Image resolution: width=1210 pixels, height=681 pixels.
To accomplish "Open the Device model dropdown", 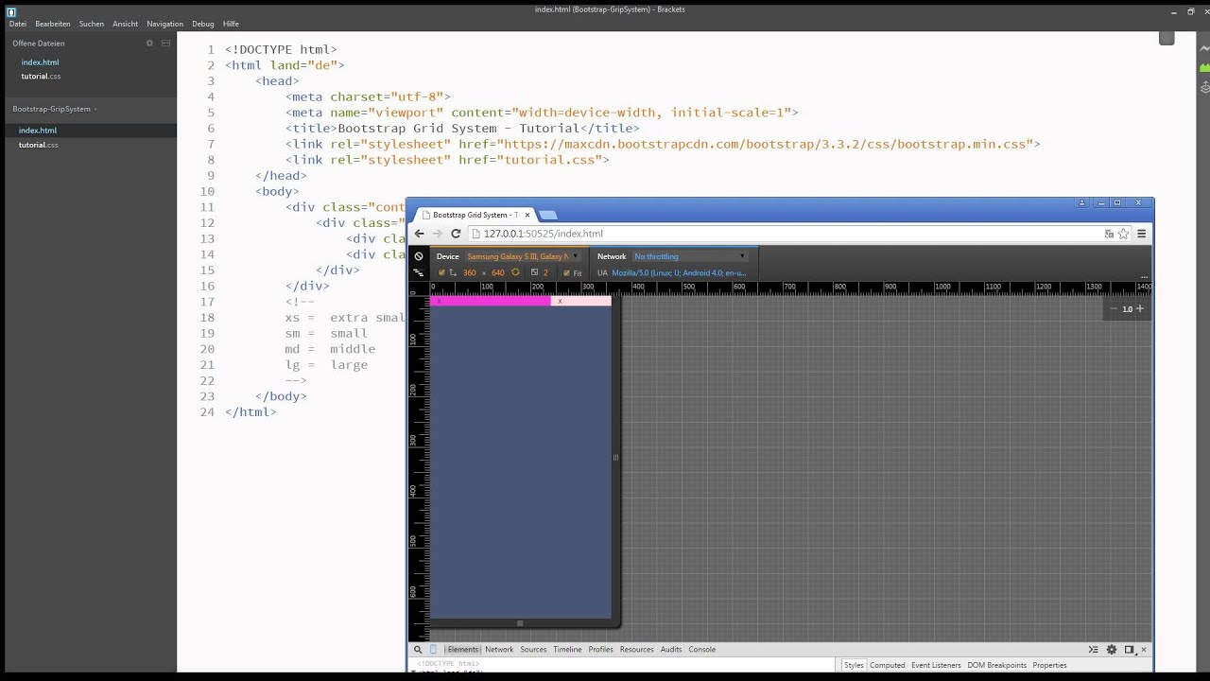I will [523, 256].
